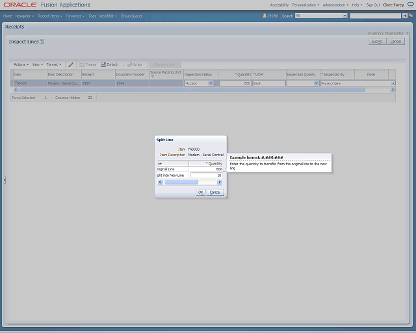Viewport: 416px width, 333px height.
Task: Select the F40000 item cell
Action: tap(30, 83)
